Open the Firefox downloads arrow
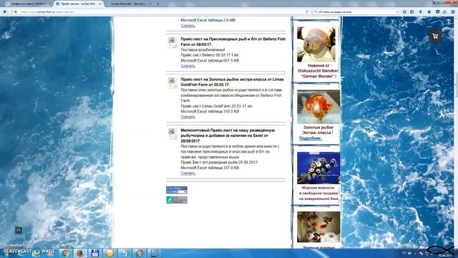458x258 pixels. (421, 11)
